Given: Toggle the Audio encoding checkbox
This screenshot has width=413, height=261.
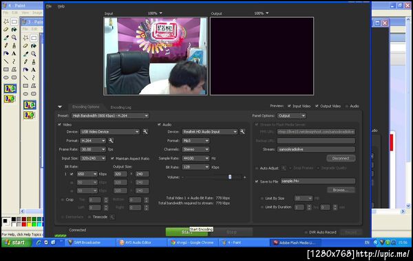Looking at the screenshot, I should tap(159, 124).
